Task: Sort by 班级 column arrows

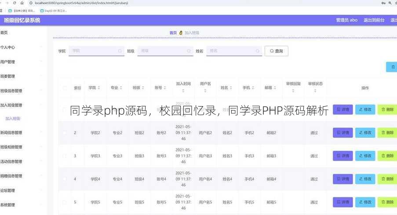Action: point(143,88)
